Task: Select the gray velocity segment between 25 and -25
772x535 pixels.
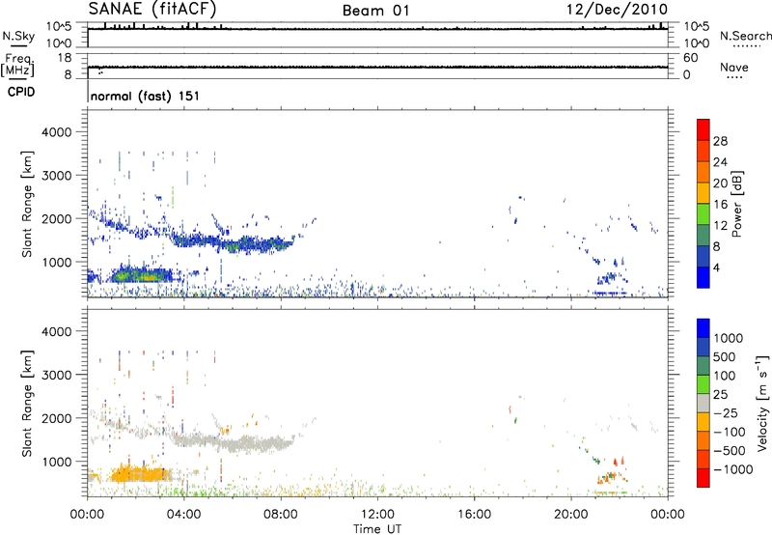Action: click(703, 403)
